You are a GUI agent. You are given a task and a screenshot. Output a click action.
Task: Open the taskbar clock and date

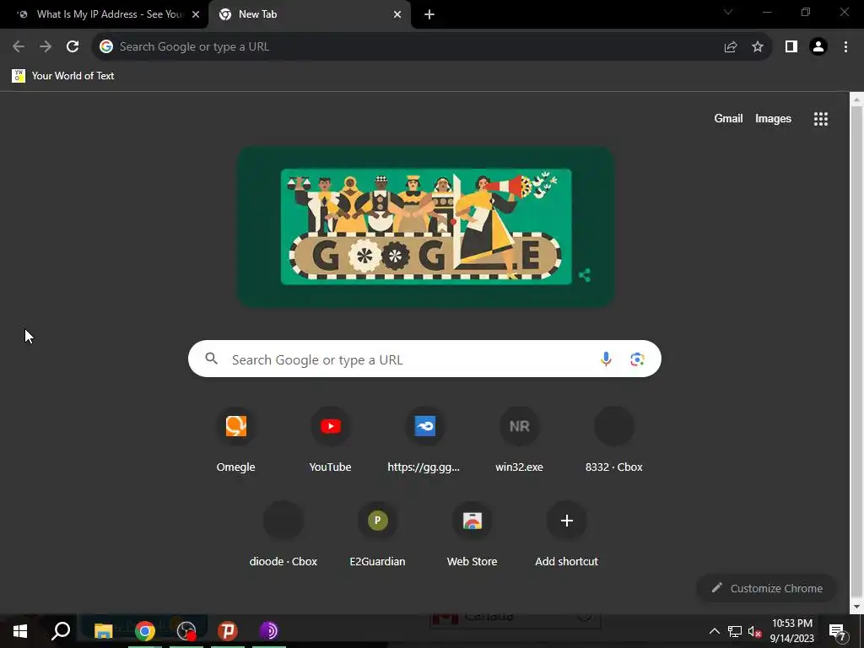(791, 631)
